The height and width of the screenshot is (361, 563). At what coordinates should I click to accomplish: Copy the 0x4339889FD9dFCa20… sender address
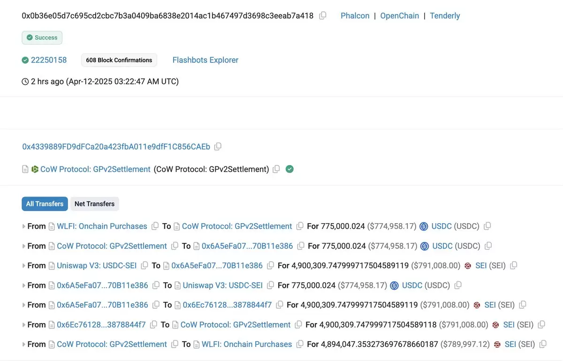pyautogui.click(x=218, y=146)
